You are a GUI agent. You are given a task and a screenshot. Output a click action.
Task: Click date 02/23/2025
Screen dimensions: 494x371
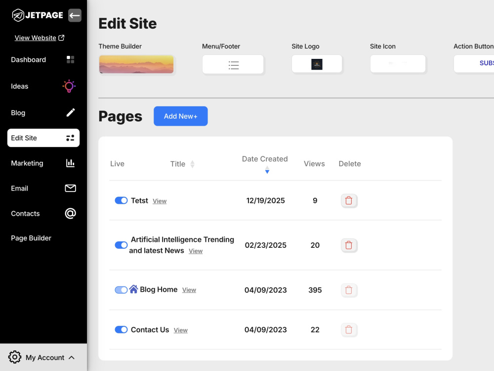pyautogui.click(x=265, y=245)
